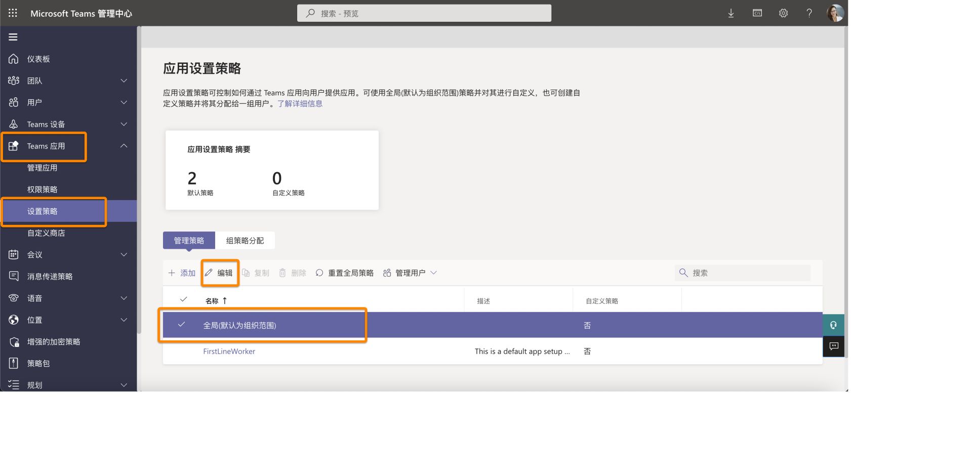This screenshot has height=463, width=972.
Task: Expand the Teams 设备 section chevron
Action: (124, 124)
